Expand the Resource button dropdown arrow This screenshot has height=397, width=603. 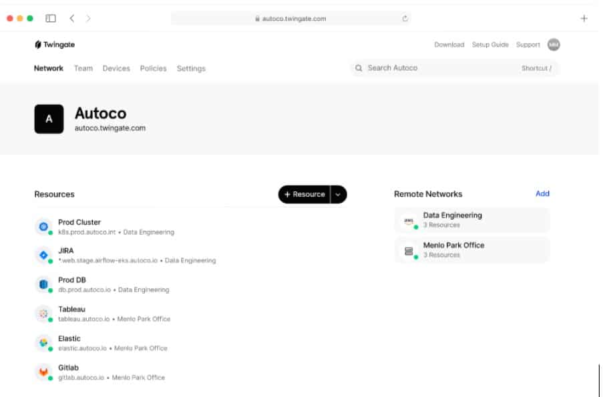click(x=339, y=194)
